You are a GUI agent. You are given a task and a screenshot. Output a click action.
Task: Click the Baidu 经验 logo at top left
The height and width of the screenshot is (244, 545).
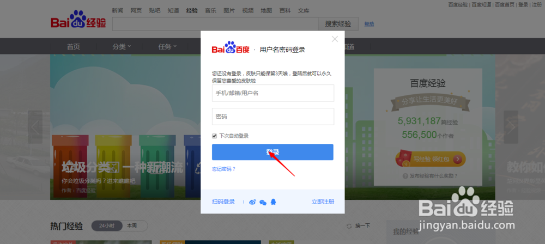[x=78, y=20]
